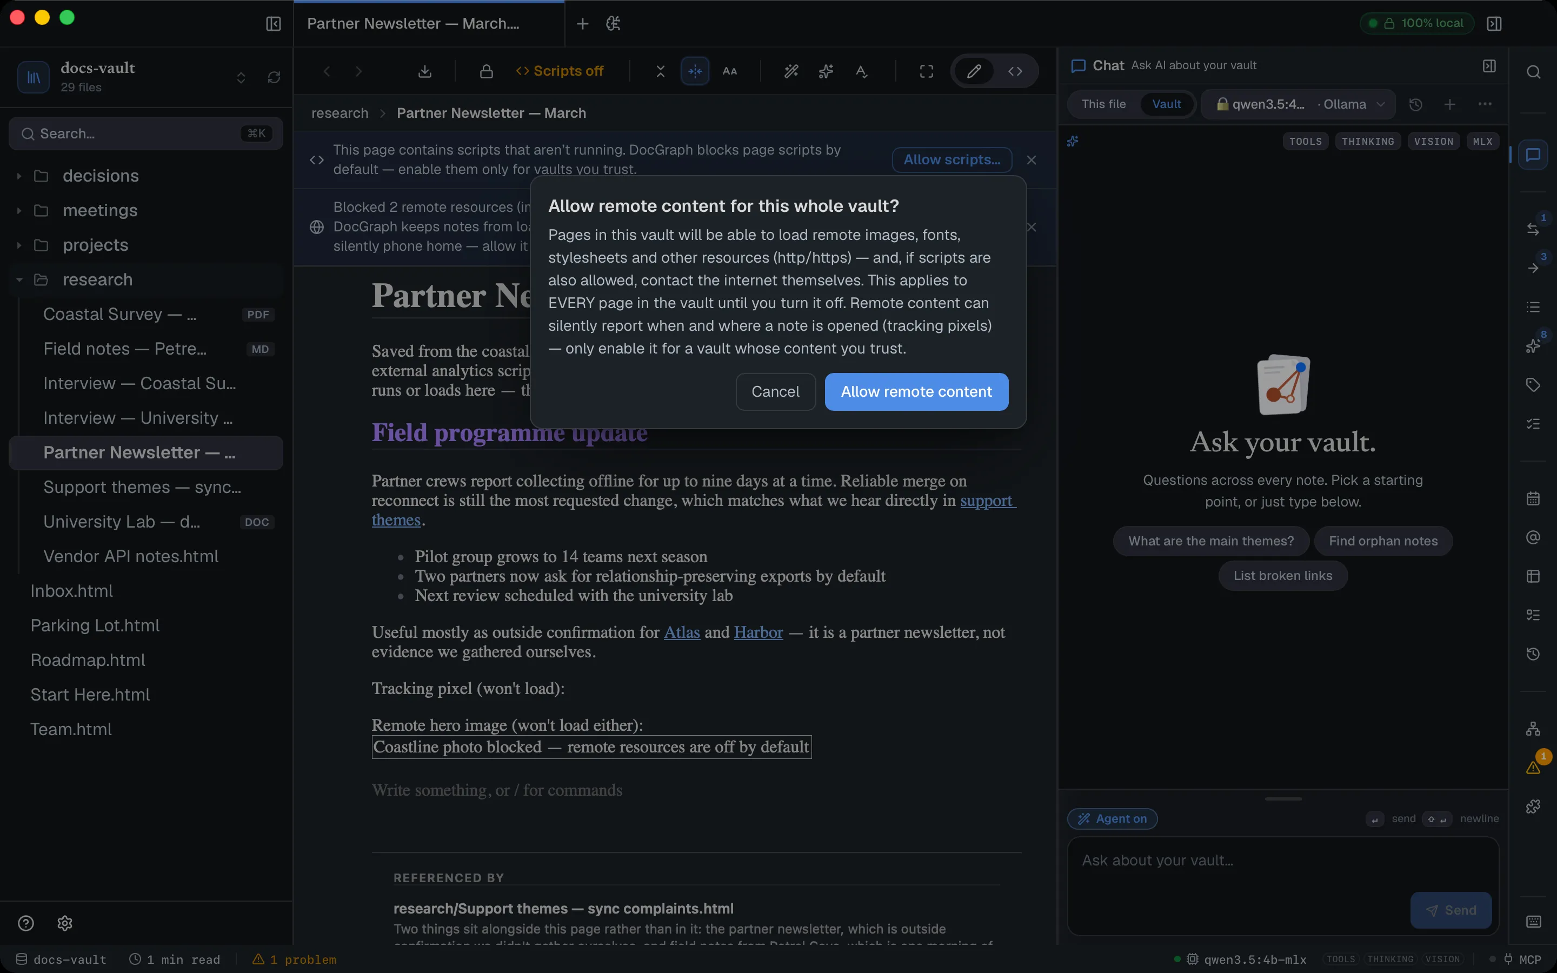Open the calendar panel icon
1557x973 pixels.
click(1533, 498)
